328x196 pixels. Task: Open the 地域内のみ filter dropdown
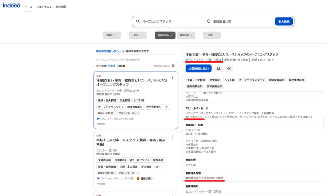[x=165, y=35]
